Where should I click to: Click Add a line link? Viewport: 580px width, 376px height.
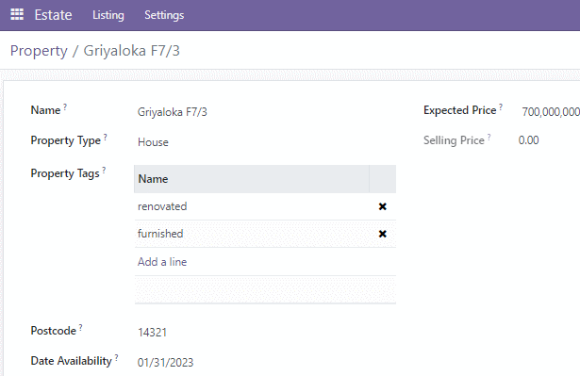pos(162,262)
